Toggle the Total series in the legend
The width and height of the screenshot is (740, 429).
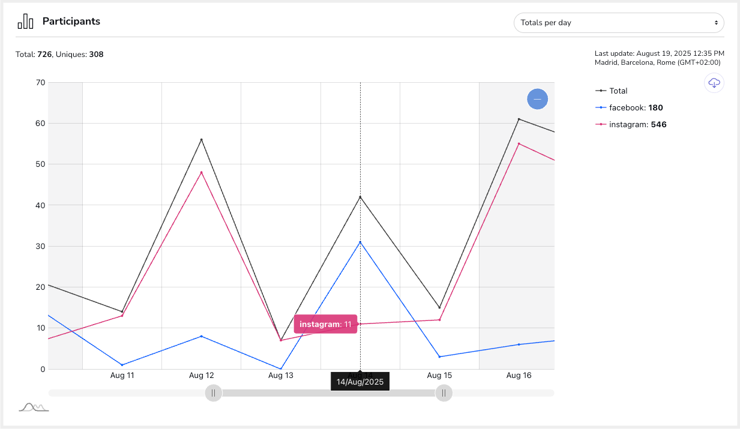618,91
